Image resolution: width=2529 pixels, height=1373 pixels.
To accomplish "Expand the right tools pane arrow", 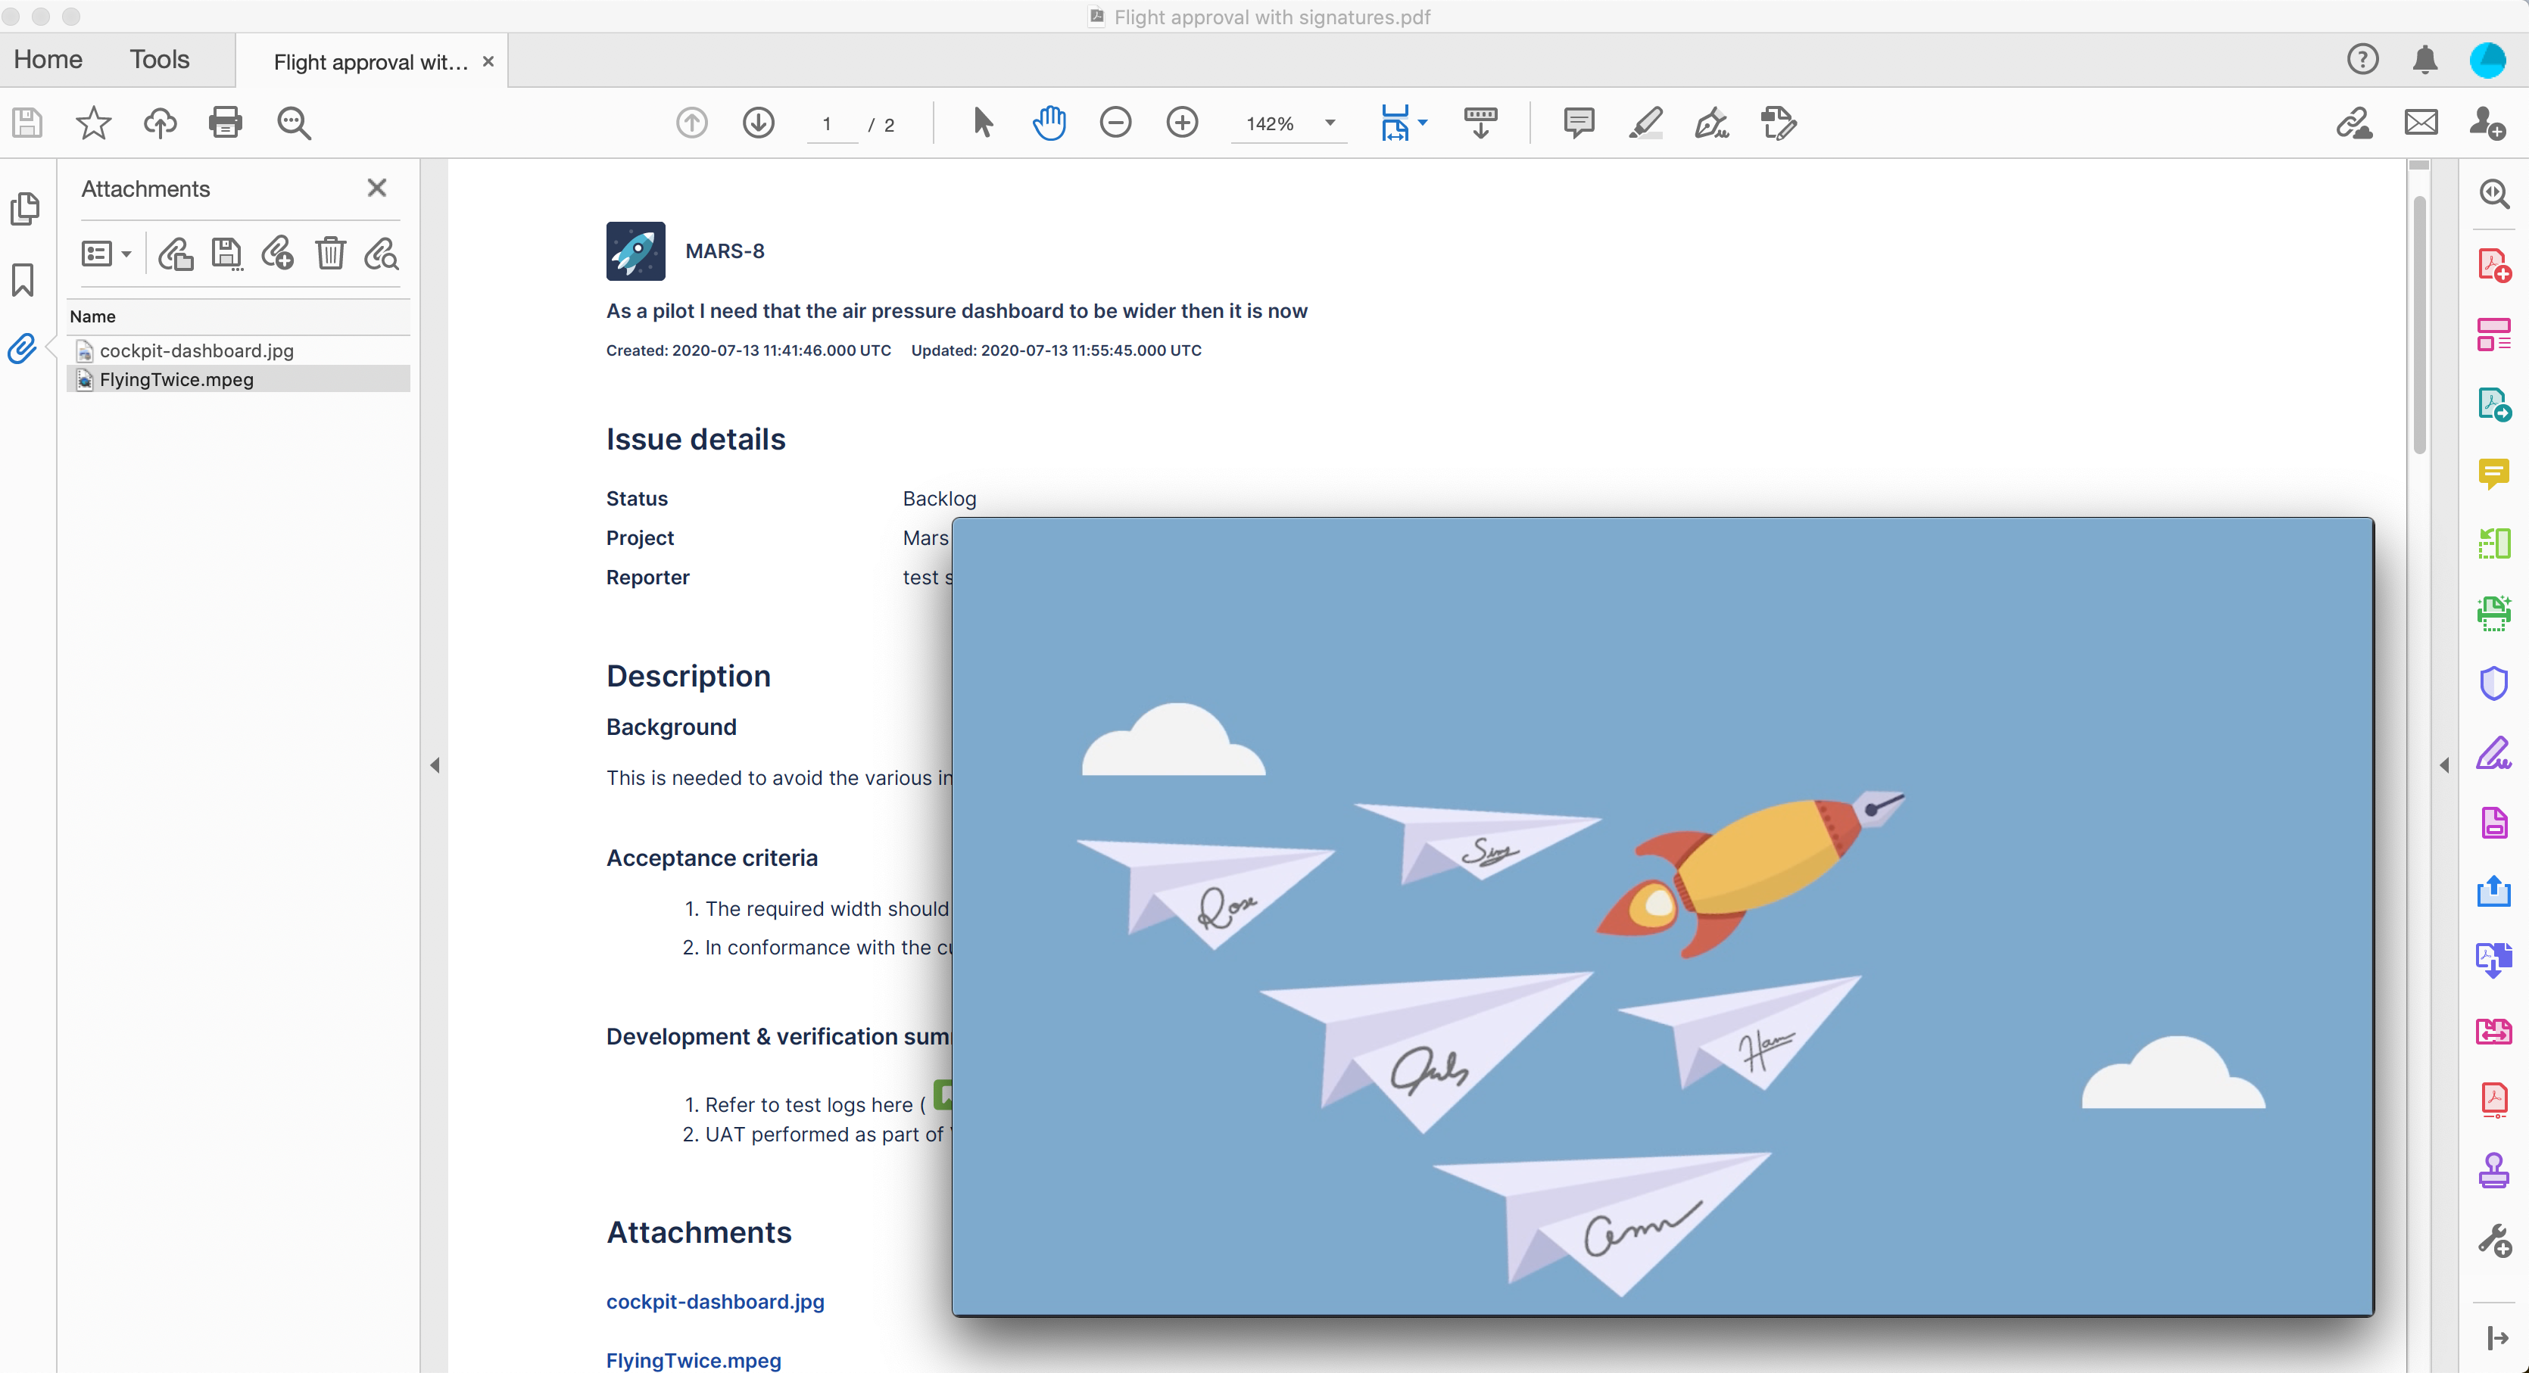I will [2444, 764].
